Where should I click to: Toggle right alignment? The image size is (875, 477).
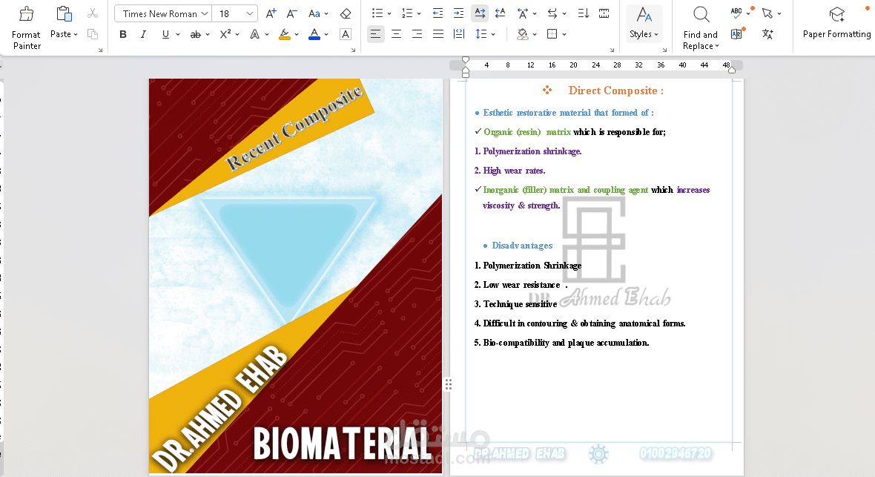click(x=417, y=34)
